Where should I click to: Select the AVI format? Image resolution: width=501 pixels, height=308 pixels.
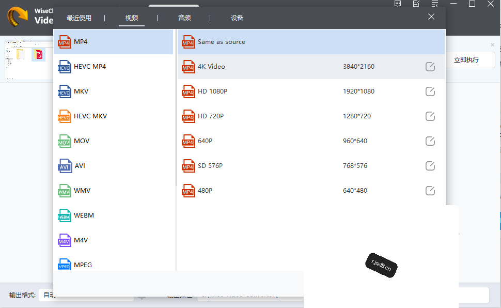tap(113, 166)
